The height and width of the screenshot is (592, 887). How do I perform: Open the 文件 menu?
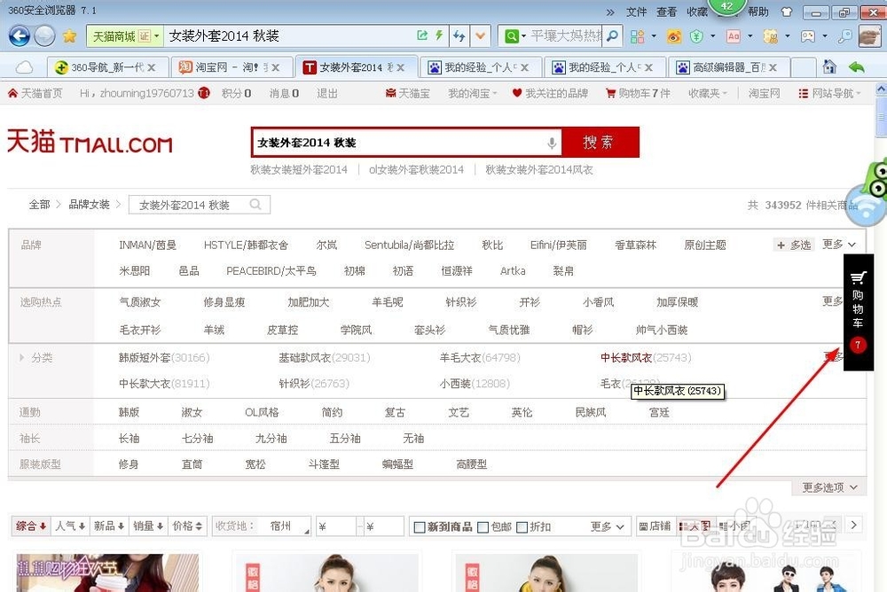[636, 12]
